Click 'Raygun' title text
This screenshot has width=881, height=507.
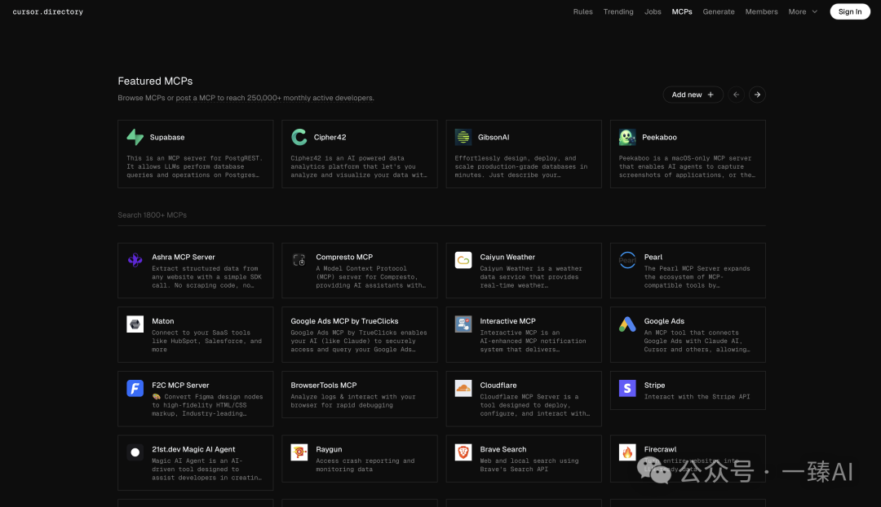pos(329,449)
